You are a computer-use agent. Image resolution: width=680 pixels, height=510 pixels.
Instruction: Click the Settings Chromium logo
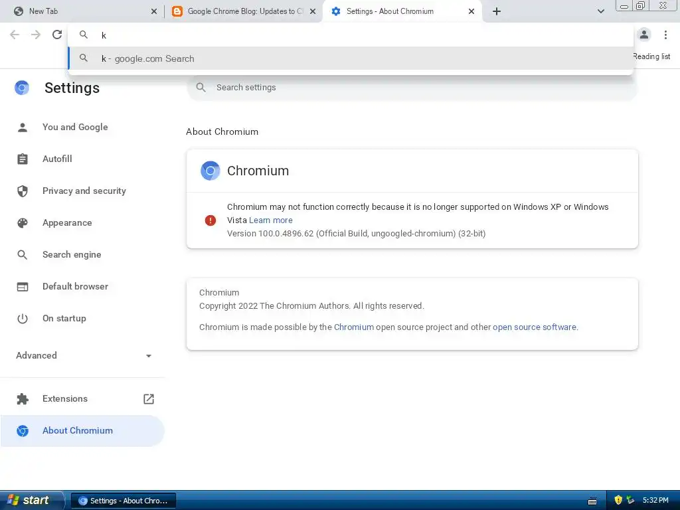[x=22, y=88]
